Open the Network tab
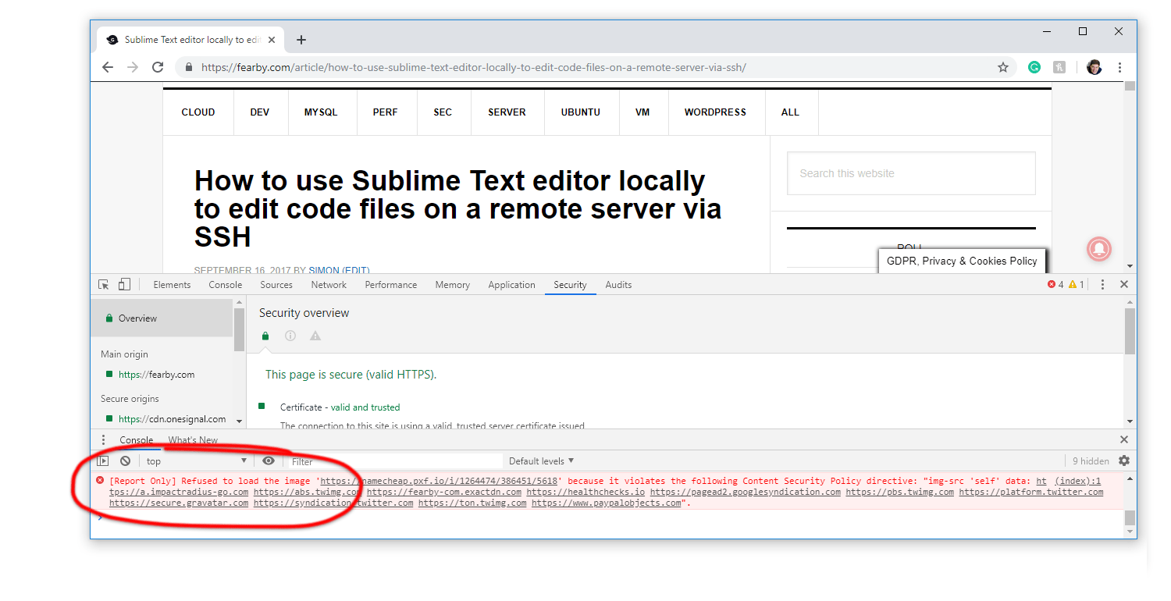Screen dimensions: 1171x601 click(329, 285)
